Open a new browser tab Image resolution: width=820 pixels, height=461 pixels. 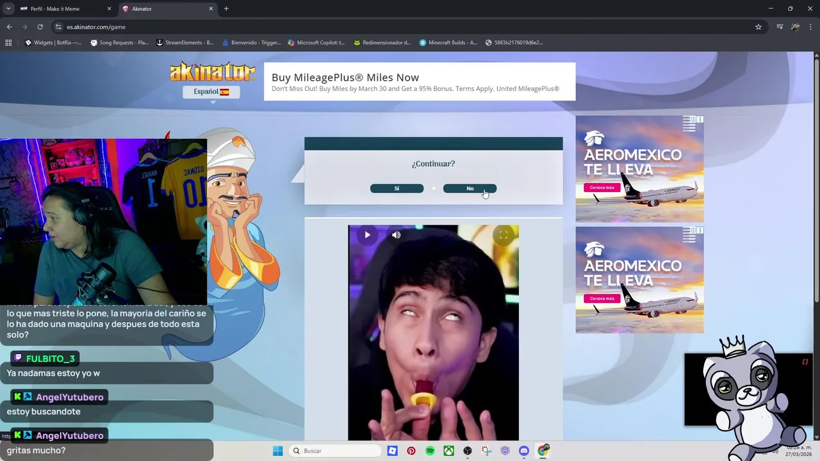coord(226,9)
